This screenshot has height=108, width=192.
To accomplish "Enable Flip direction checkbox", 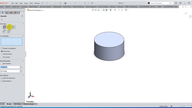I will [2, 64].
